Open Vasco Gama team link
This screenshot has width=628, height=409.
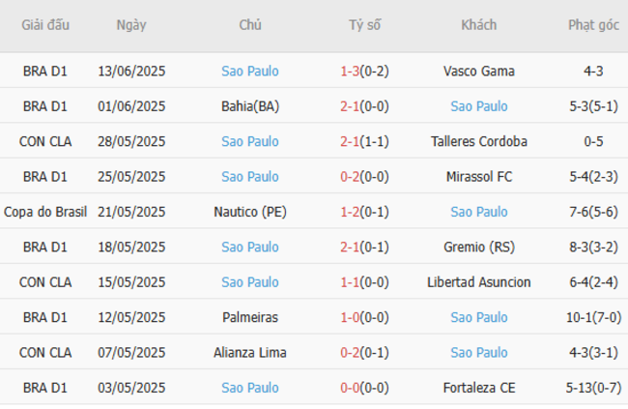click(x=478, y=71)
